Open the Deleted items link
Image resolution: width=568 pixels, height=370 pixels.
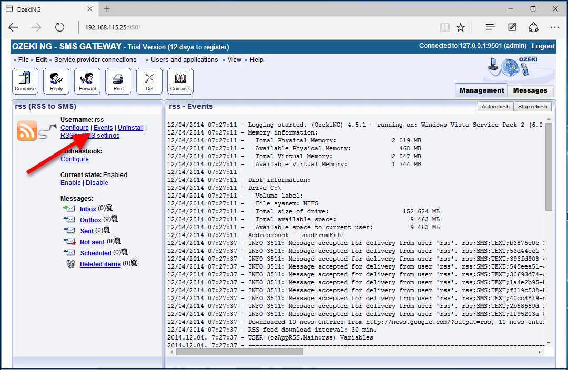pyautogui.click(x=100, y=264)
